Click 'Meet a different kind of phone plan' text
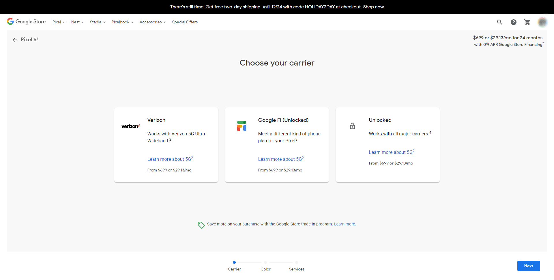Viewport: 554px width, 280px height. pyautogui.click(x=289, y=137)
